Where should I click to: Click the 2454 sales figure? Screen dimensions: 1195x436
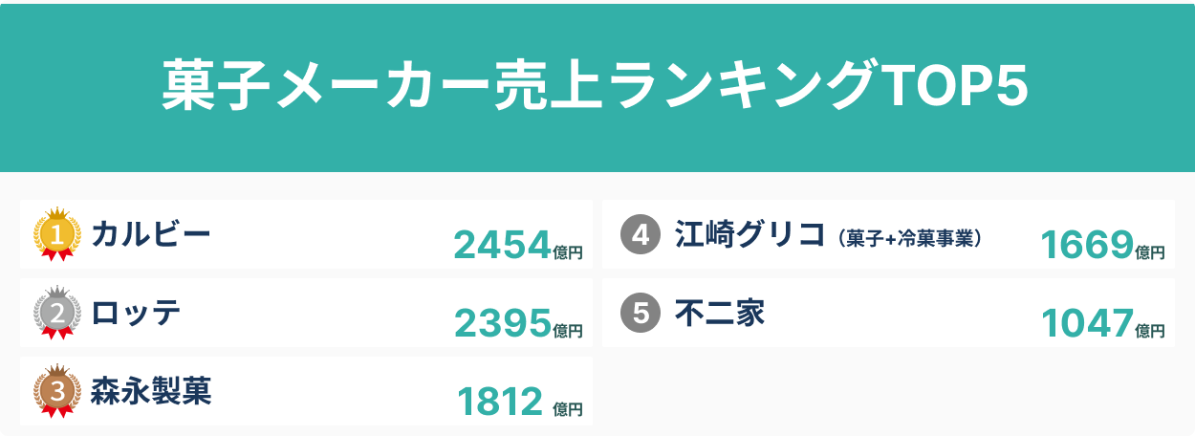[x=503, y=246]
